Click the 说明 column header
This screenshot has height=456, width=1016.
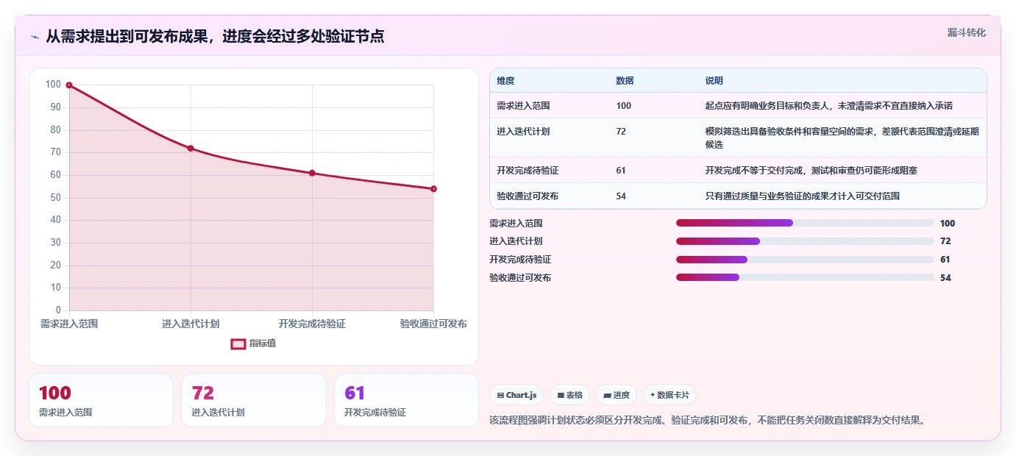tap(714, 81)
